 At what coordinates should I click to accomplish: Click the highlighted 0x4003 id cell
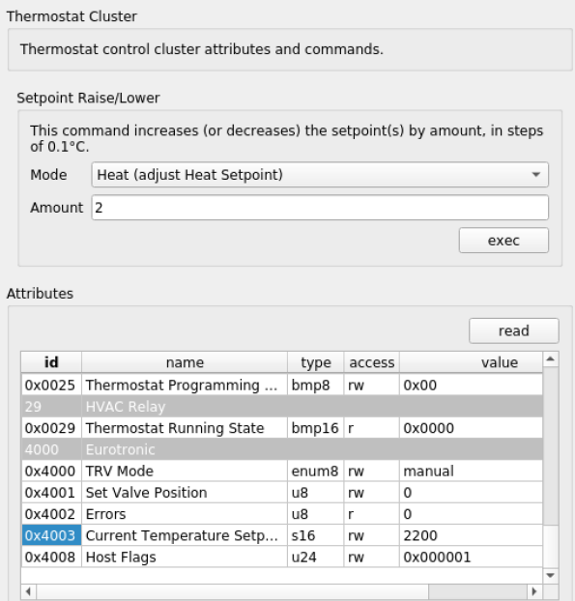51,535
